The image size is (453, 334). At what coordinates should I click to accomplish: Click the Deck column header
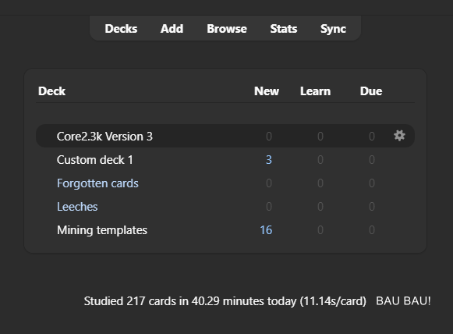click(51, 91)
